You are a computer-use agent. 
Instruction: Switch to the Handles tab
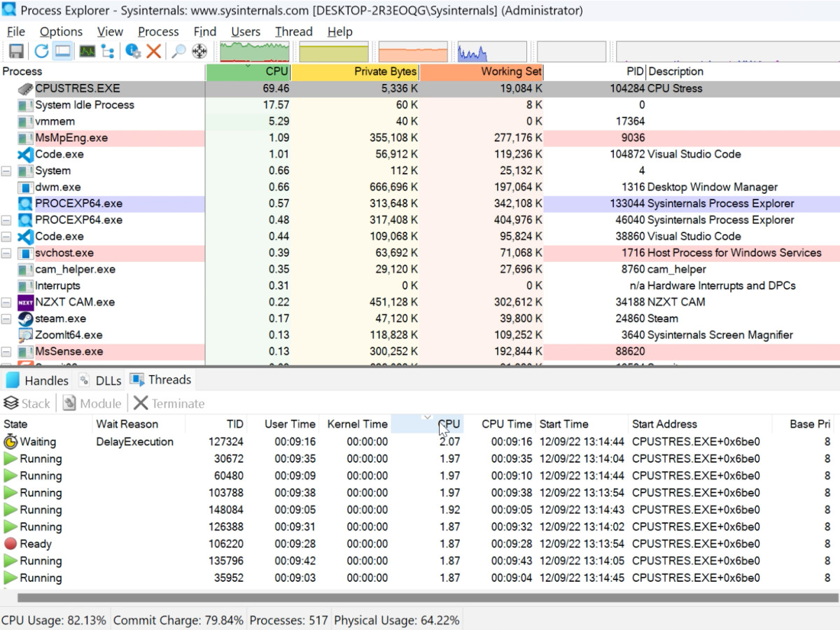pyautogui.click(x=43, y=379)
